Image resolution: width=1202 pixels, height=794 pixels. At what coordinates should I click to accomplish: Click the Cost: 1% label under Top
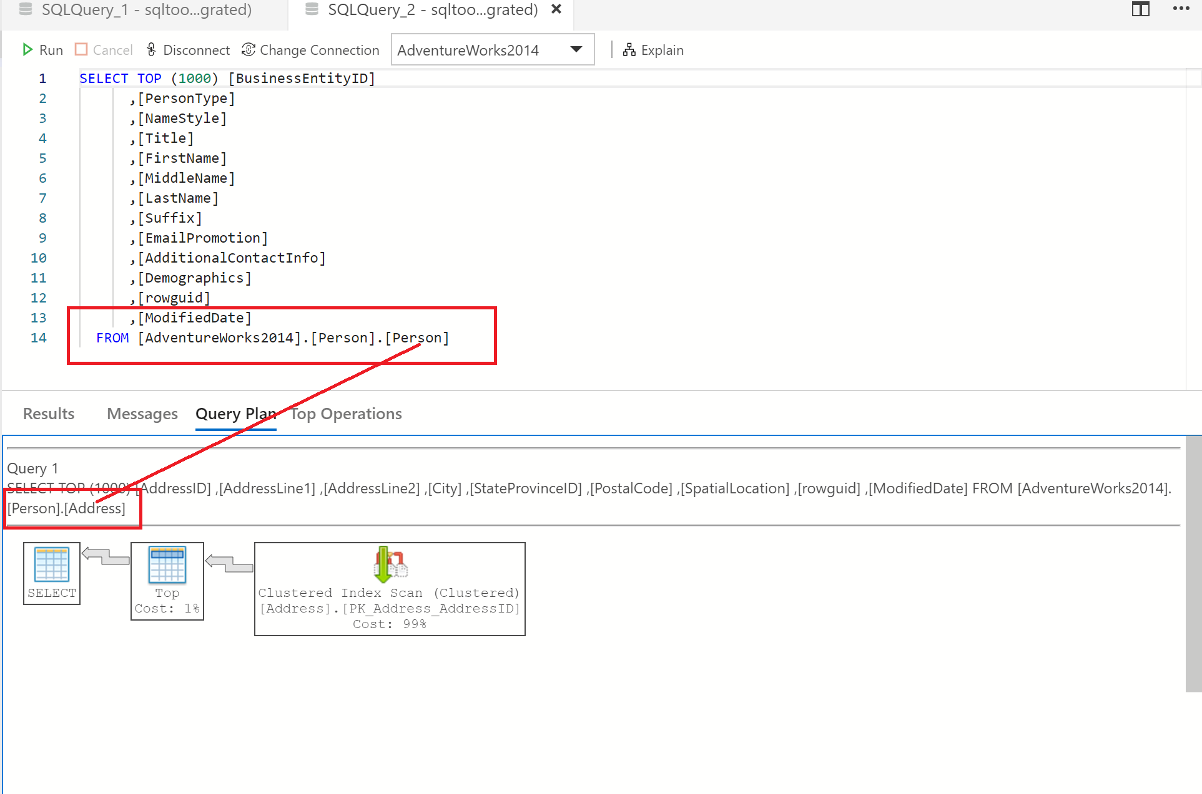coord(167,608)
